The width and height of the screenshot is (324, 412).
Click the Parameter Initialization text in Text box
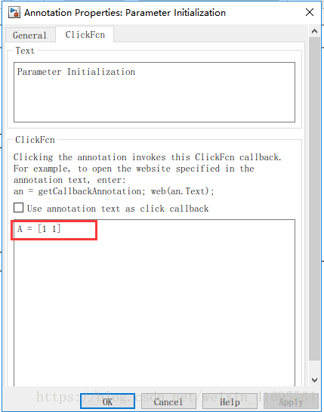coord(76,72)
